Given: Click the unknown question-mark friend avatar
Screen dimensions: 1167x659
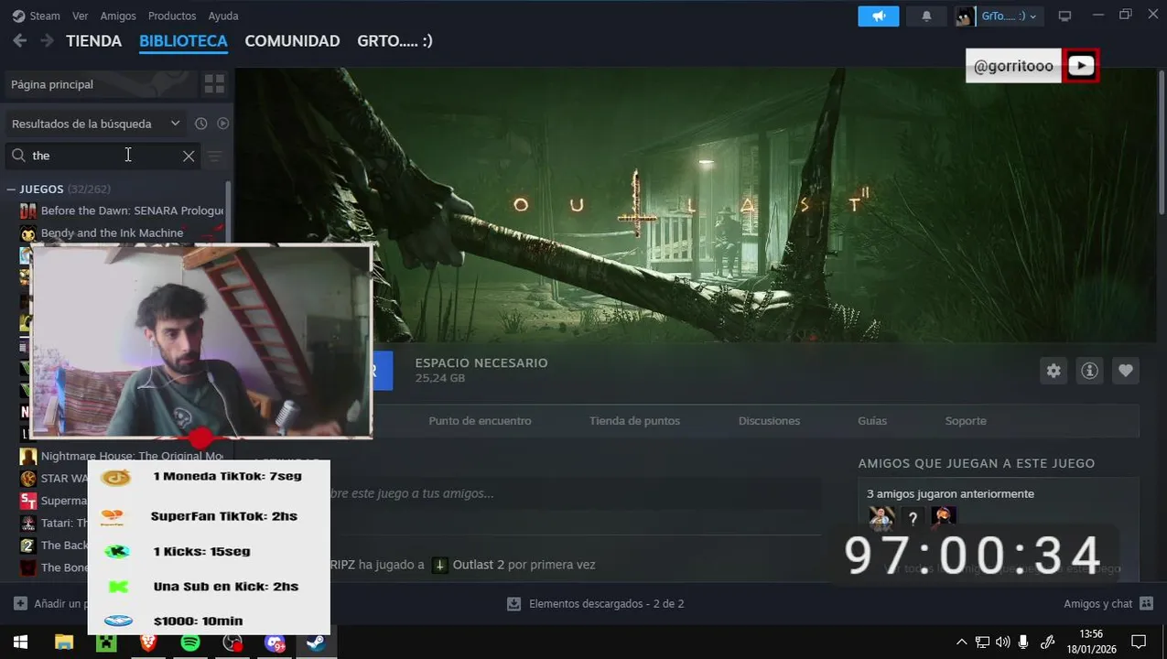Looking at the screenshot, I should [913, 518].
